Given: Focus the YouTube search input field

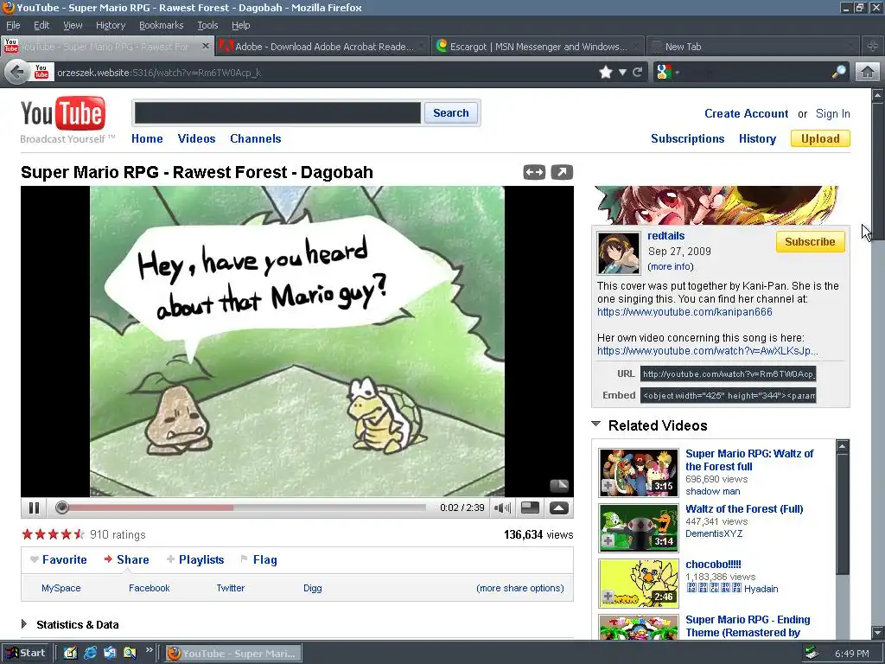Looking at the screenshot, I should [x=277, y=113].
